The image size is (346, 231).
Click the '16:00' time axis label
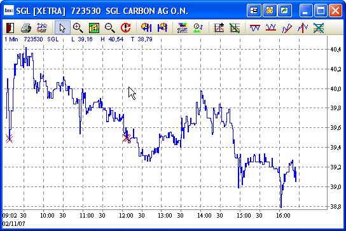(x=283, y=216)
